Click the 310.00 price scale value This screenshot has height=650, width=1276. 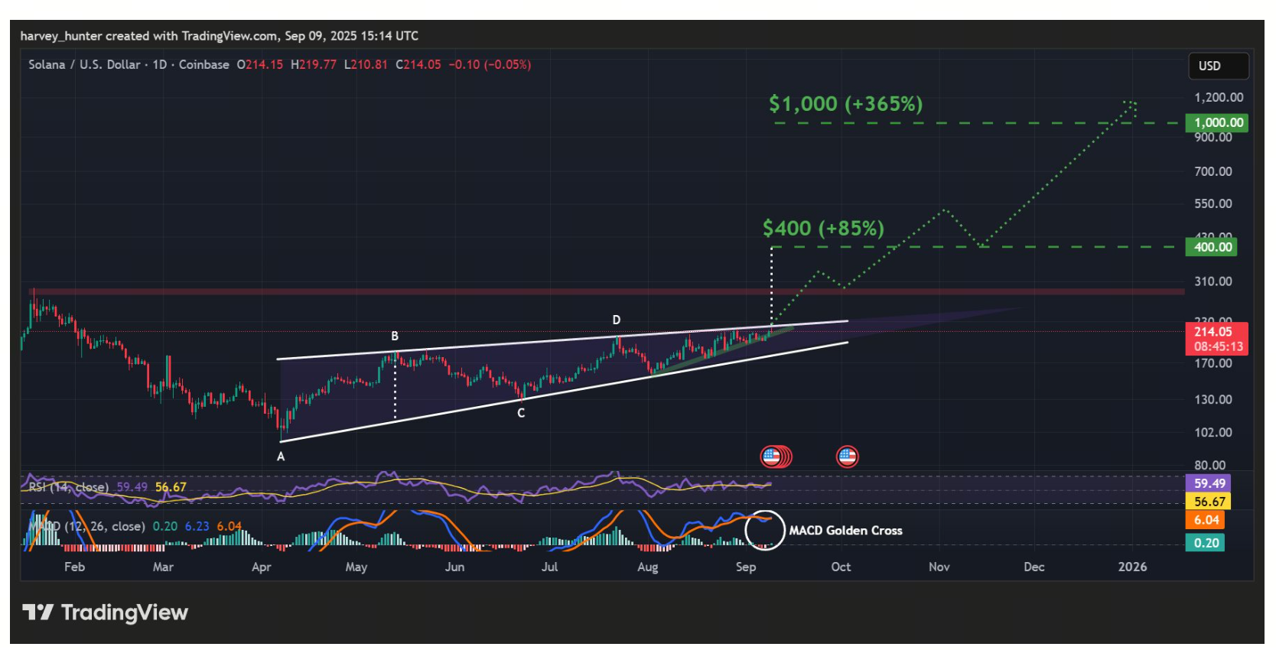tap(1213, 281)
